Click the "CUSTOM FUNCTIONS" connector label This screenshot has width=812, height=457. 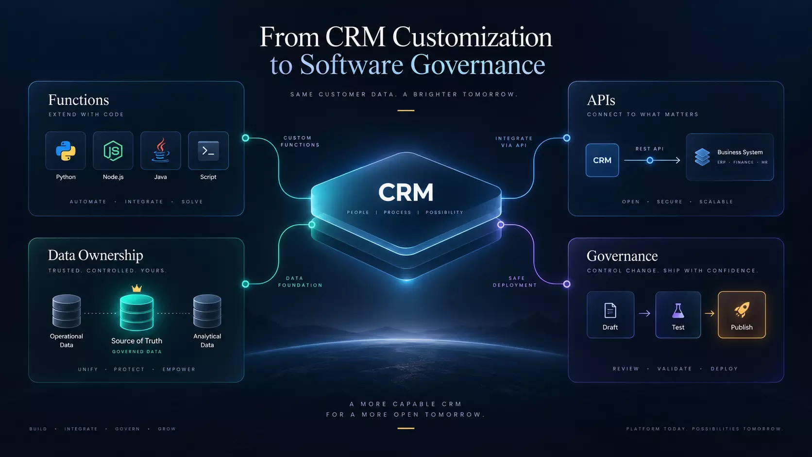point(300,141)
